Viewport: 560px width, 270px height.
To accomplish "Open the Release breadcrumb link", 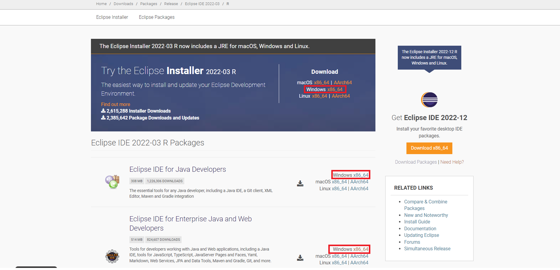I will tap(171, 4).
